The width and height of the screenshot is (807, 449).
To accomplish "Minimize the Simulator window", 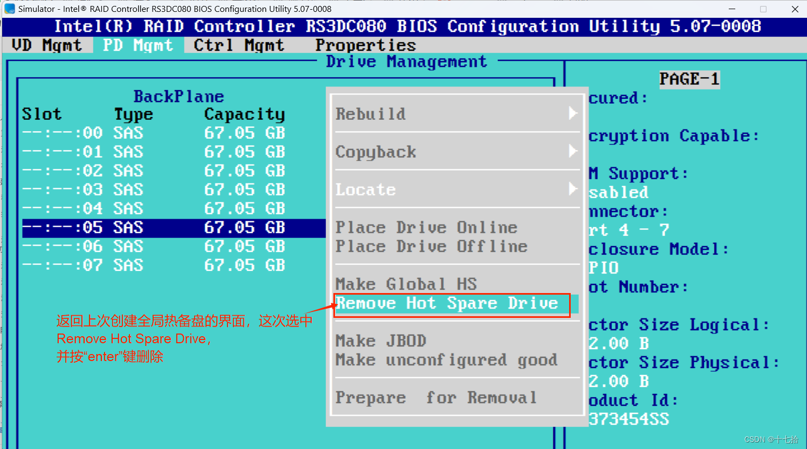I will [x=732, y=9].
